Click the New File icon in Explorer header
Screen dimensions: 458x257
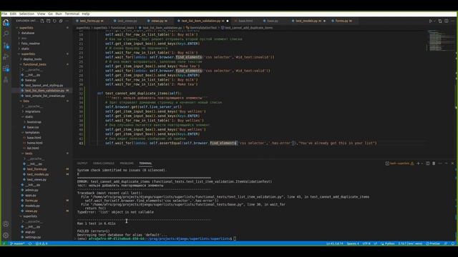pyautogui.click(x=42, y=21)
